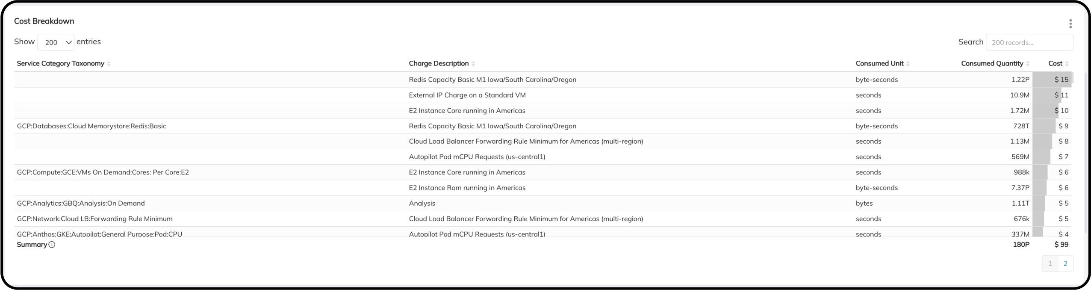This screenshot has height=290, width=1091.
Task: Open the Show entries dropdown
Action: 56,42
